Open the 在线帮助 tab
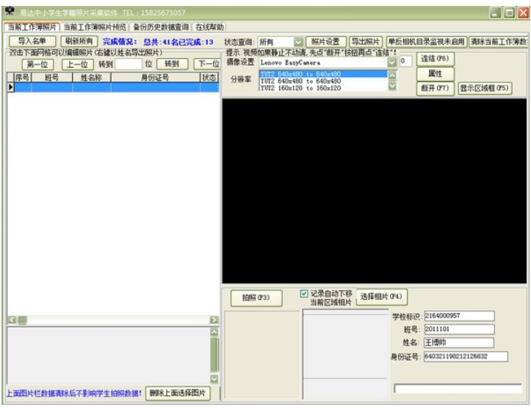 (x=209, y=27)
